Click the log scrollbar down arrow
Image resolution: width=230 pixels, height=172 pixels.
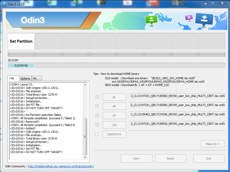(x=85, y=157)
